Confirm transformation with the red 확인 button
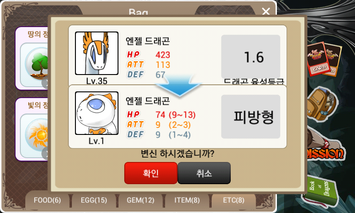This screenshot has width=355, height=213. [x=151, y=173]
